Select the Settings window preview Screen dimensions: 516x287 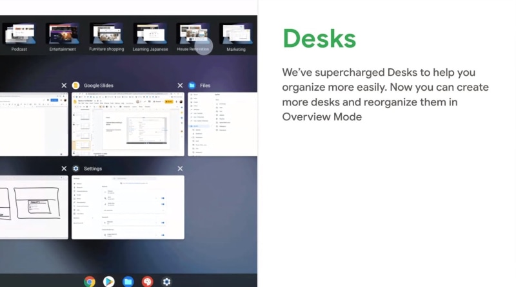pyautogui.click(x=128, y=207)
